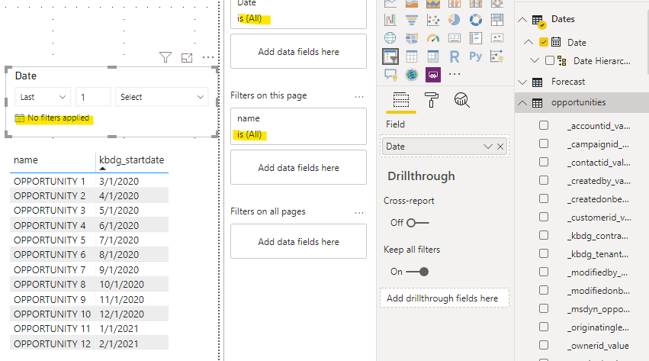Select the Waterfall chart visualization
649x361 pixels.
[x=390, y=19]
